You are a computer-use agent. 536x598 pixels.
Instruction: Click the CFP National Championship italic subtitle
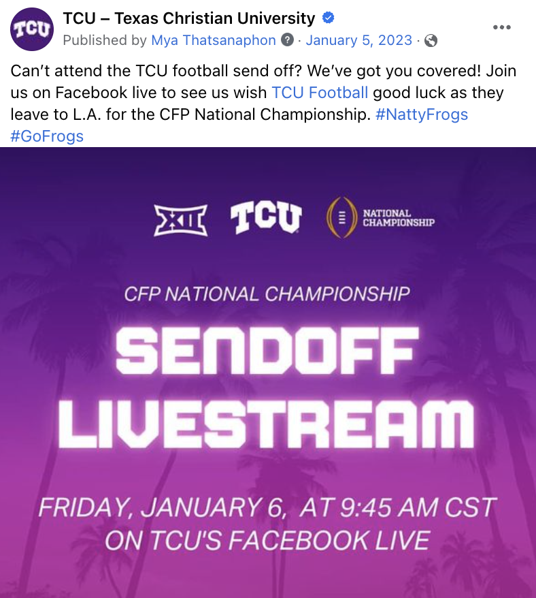267,295
